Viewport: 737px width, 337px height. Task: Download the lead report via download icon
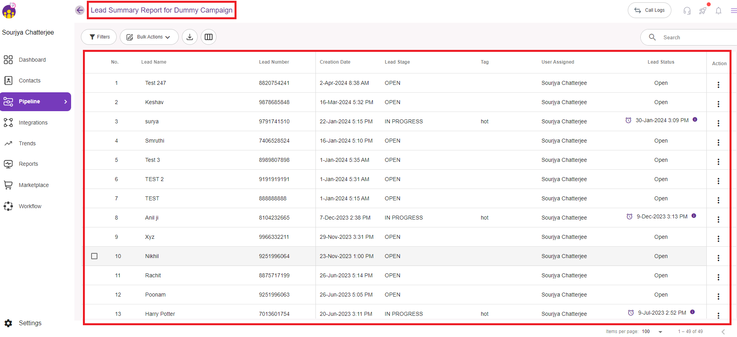tap(190, 37)
